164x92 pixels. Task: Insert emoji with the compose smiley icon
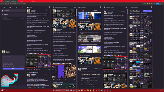(10, 66)
